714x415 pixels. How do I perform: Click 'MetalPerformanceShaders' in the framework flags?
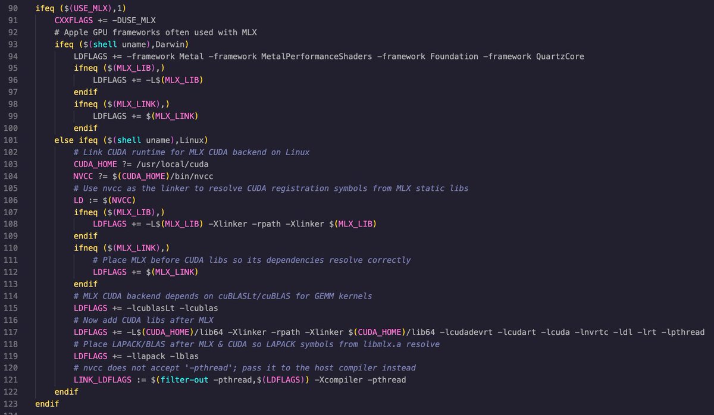315,56
